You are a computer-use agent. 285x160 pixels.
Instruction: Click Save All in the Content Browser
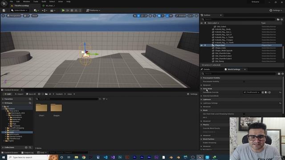click(31, 94)
